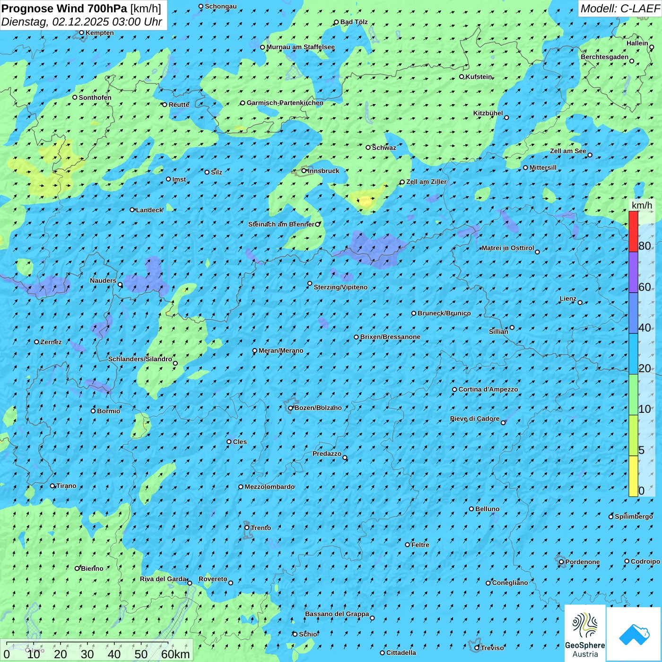Click the Mittersill town label

click(543, 167)
